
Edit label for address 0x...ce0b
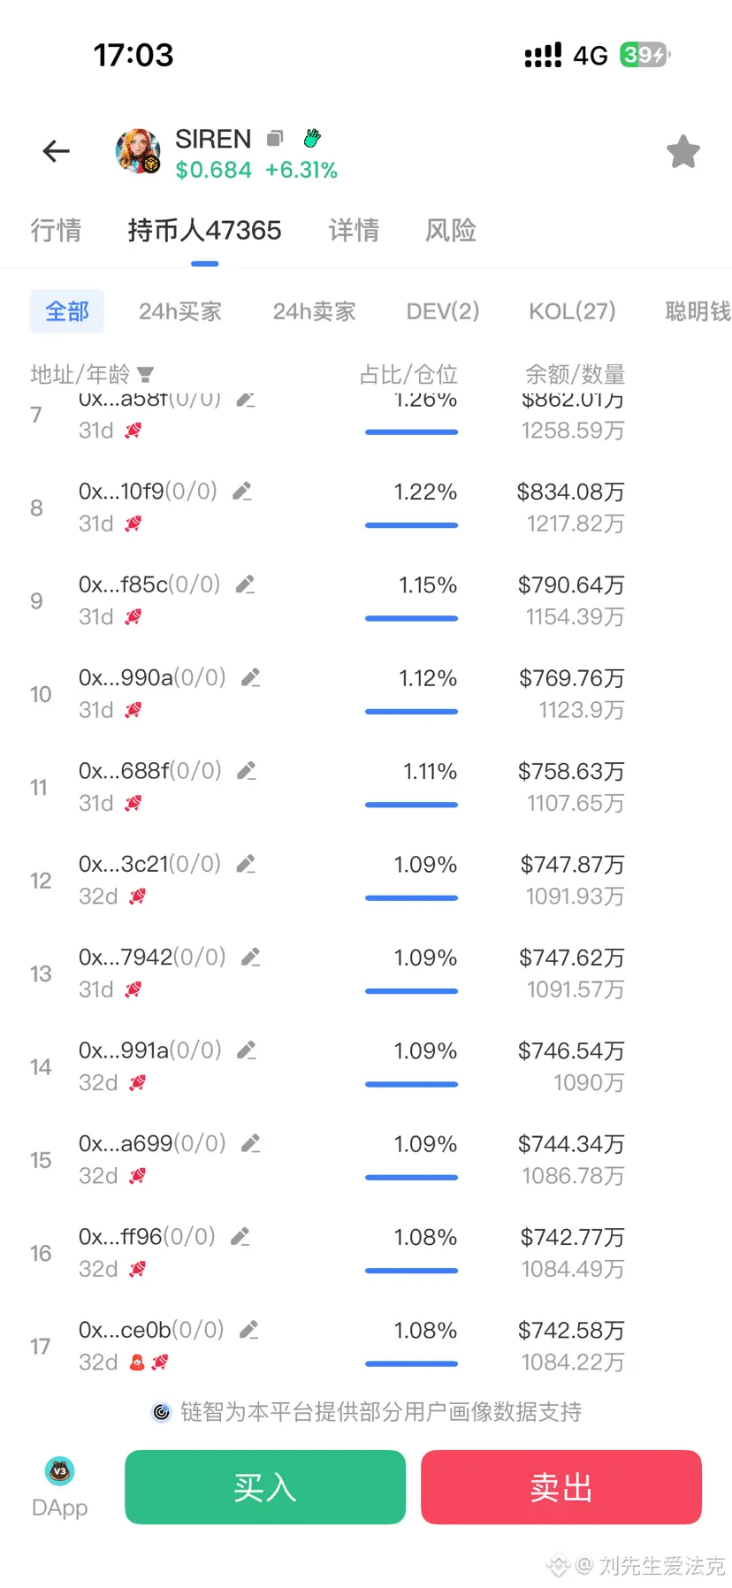click(x=249, y=1330)
